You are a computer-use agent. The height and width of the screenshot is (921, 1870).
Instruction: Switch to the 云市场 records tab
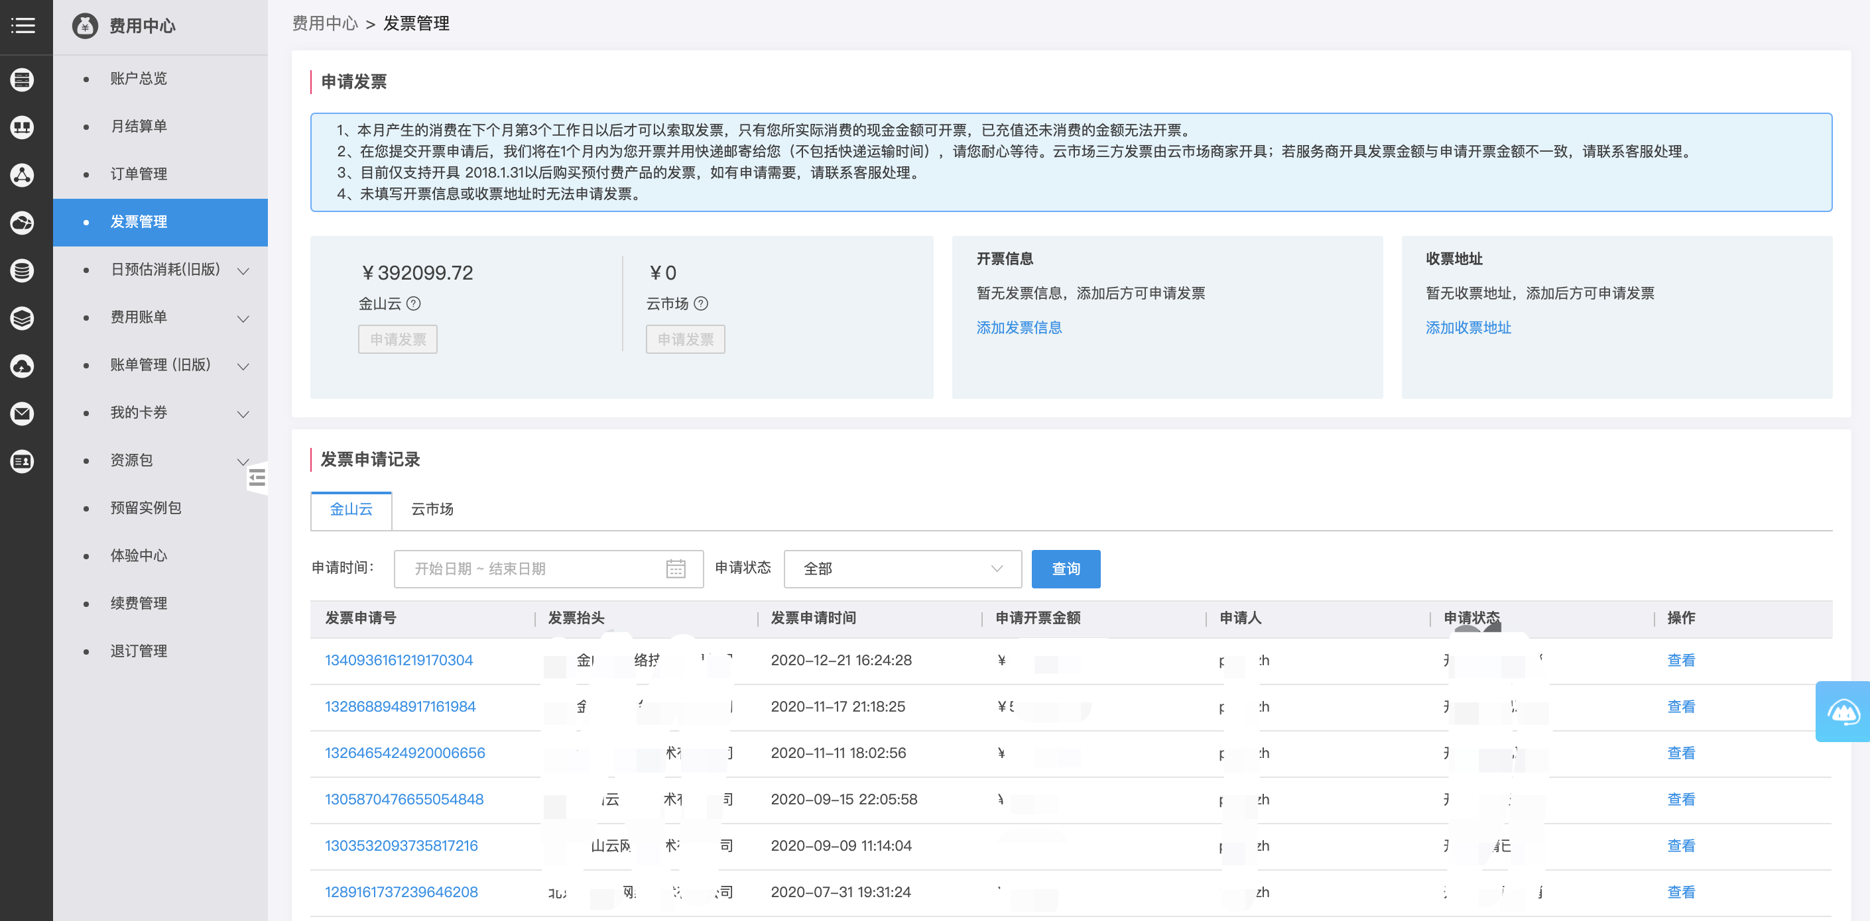coord(432,510)
